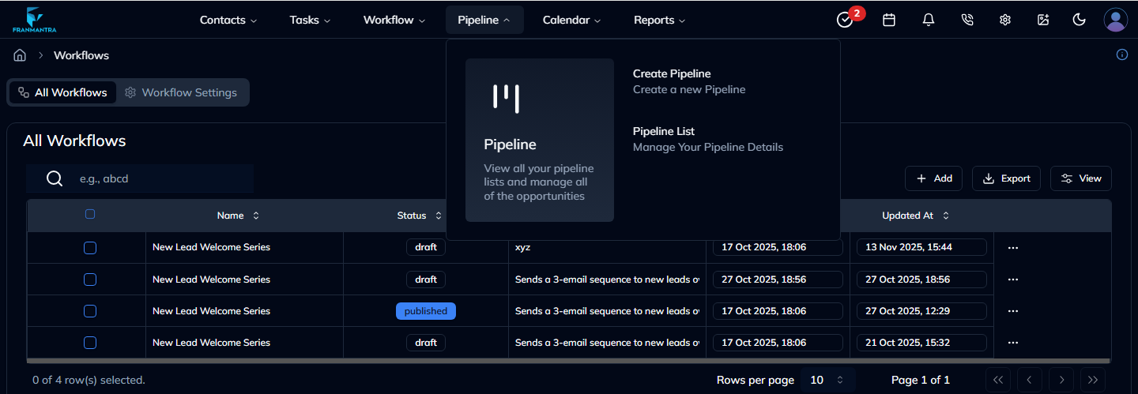This screenshot has width=1138, height=394.
Task: Change rows per page dropdown
Action: point(827,380)
